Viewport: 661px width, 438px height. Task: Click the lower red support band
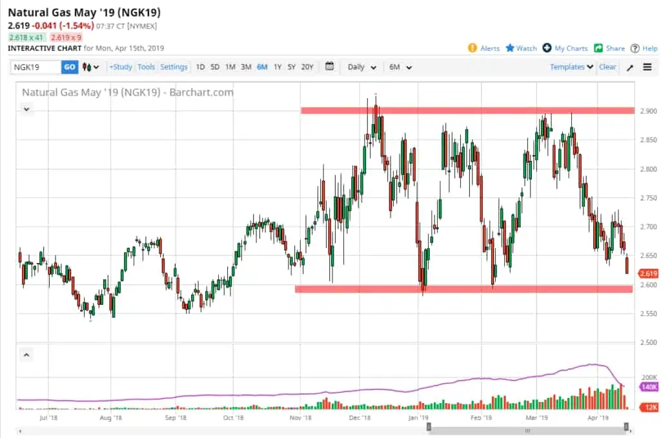463,289
